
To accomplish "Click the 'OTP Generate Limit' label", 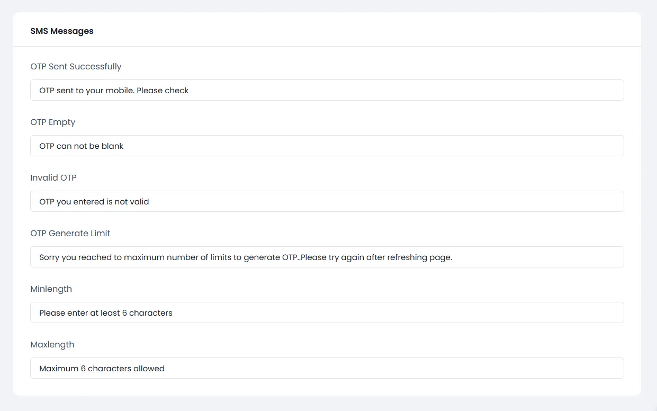I will (x=70, y=234).
